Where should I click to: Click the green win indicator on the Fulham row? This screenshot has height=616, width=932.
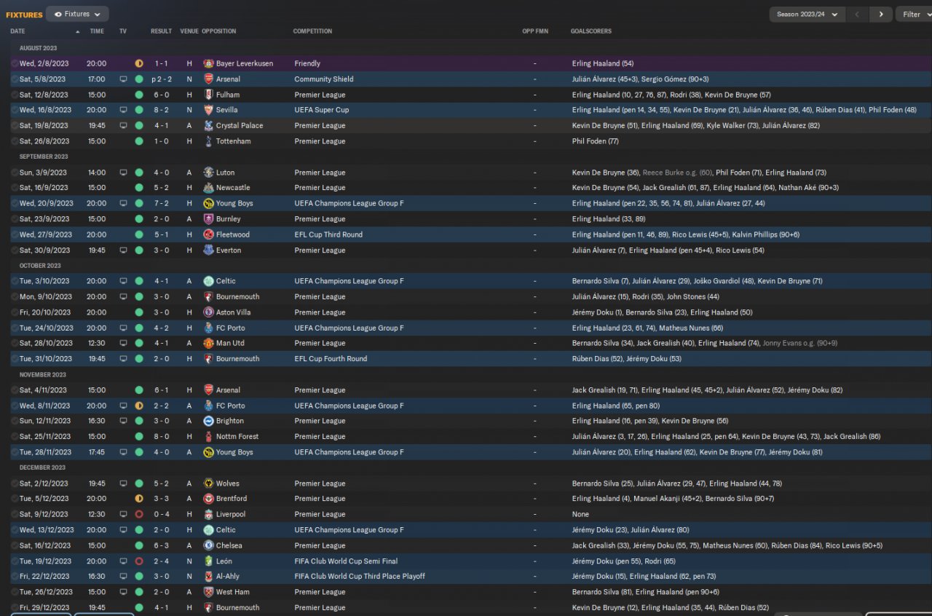pos(139,95)
